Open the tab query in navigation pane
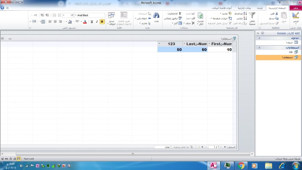Screen dimensions: 302x170 291,52
